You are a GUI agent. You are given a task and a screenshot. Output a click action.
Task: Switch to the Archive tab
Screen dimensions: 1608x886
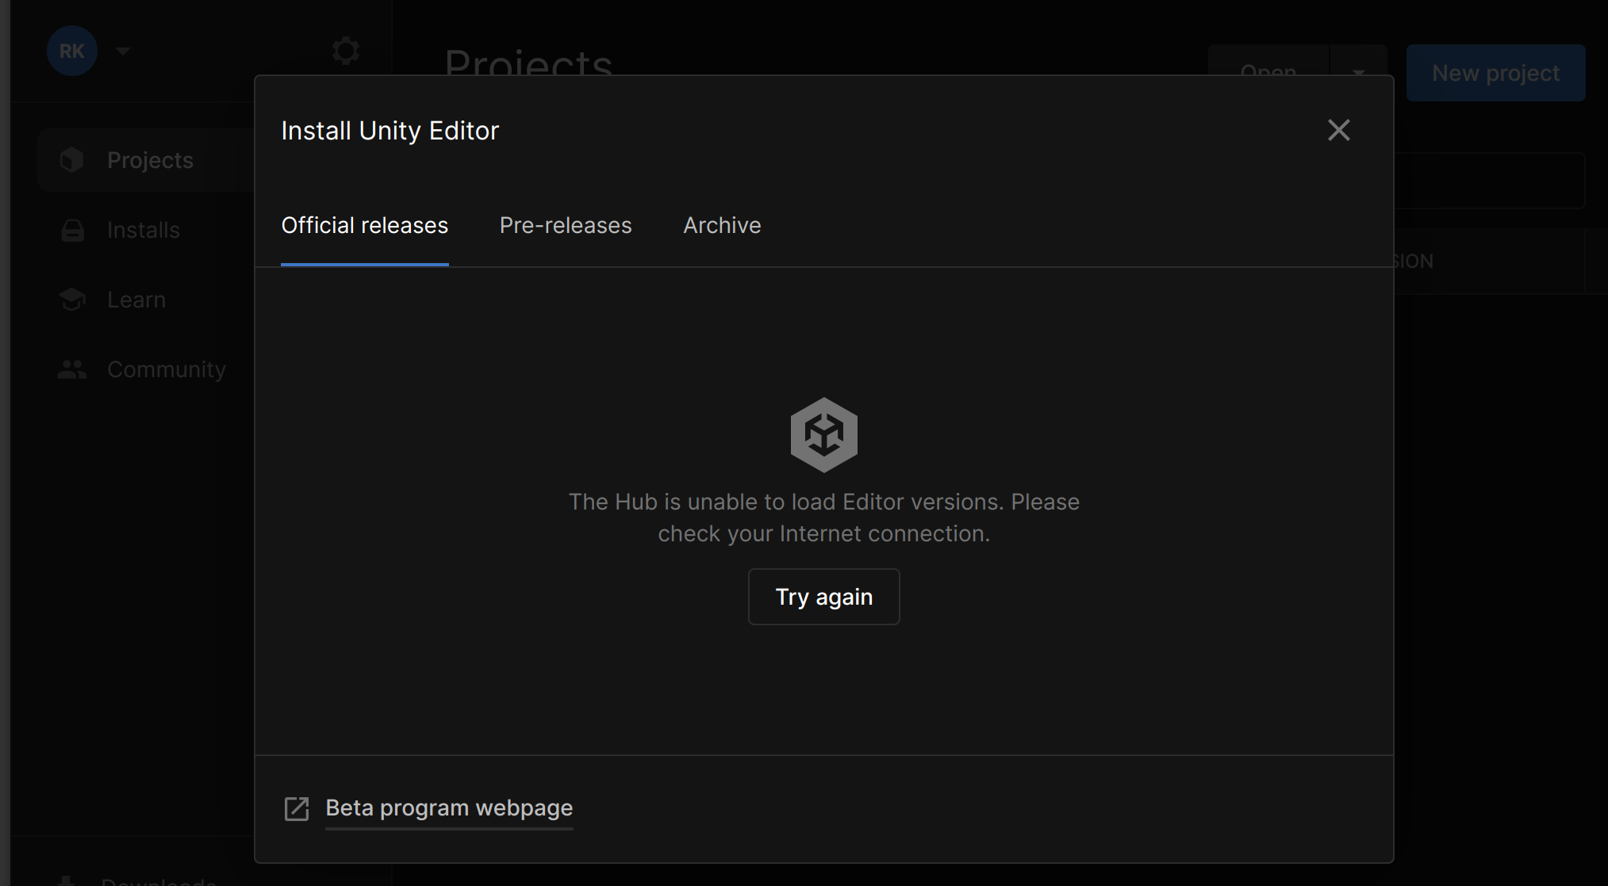pos(722,226)
